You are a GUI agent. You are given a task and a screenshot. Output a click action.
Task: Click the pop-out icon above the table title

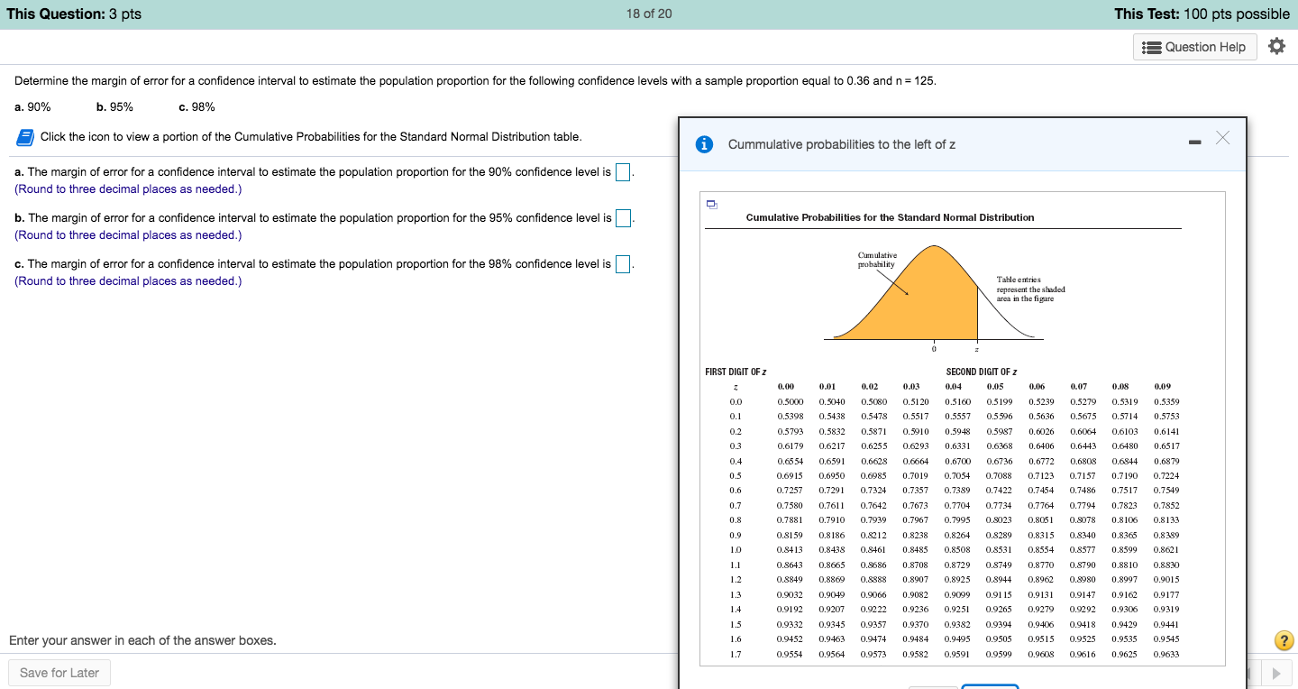pos(712,204)
